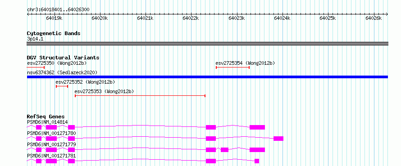Select the red esv2725353 variant span
Viewport: 401px width, 166px height.
click(140, 96)
